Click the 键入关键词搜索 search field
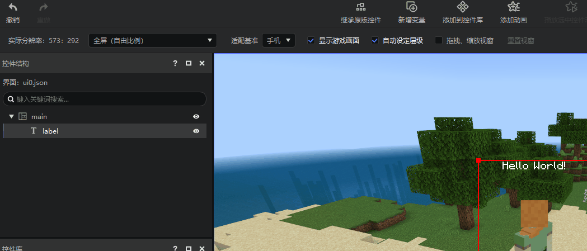 [105, 99]
